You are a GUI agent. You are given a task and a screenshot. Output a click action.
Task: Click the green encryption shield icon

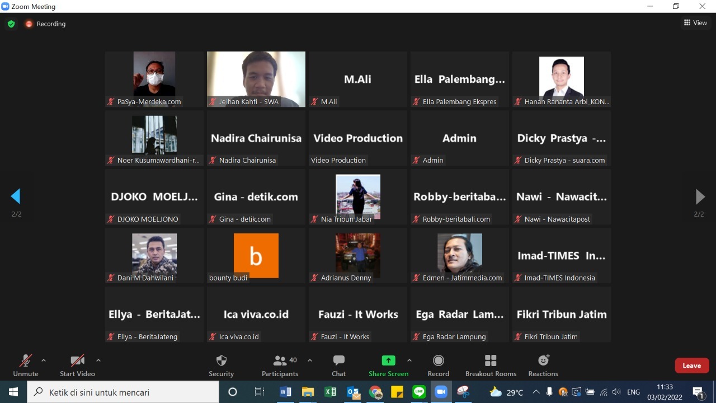click(x=11, y=24)
